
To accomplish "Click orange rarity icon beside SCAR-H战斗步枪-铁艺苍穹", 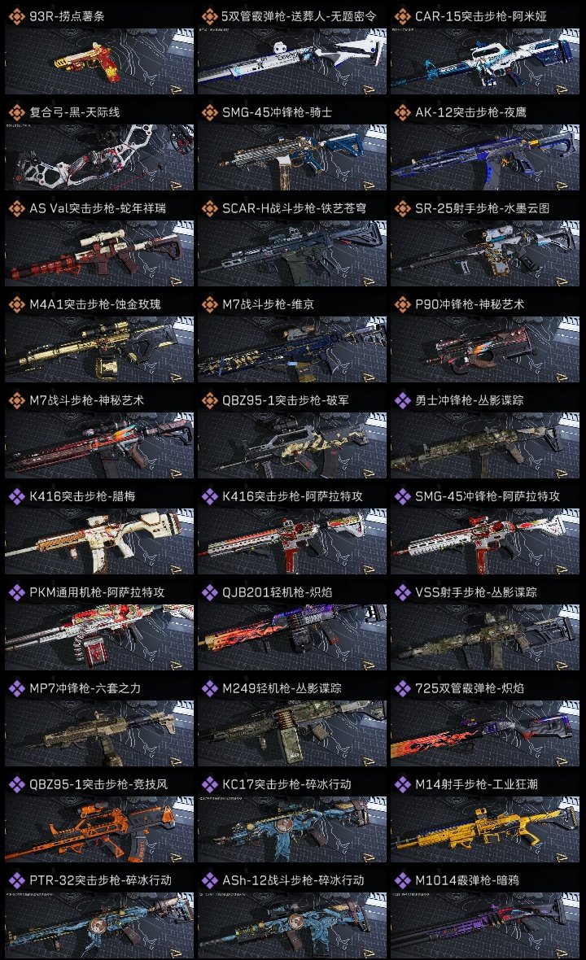I will click(209, 208).
